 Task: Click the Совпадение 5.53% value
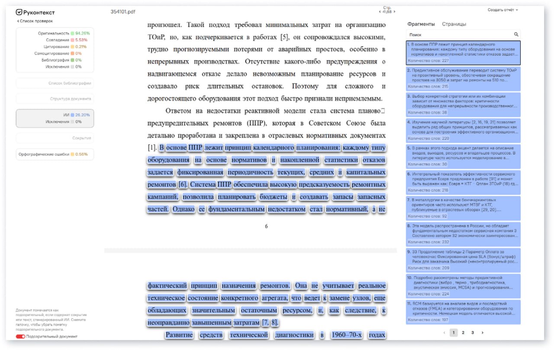pyautogui.click(x=81, y=40)
